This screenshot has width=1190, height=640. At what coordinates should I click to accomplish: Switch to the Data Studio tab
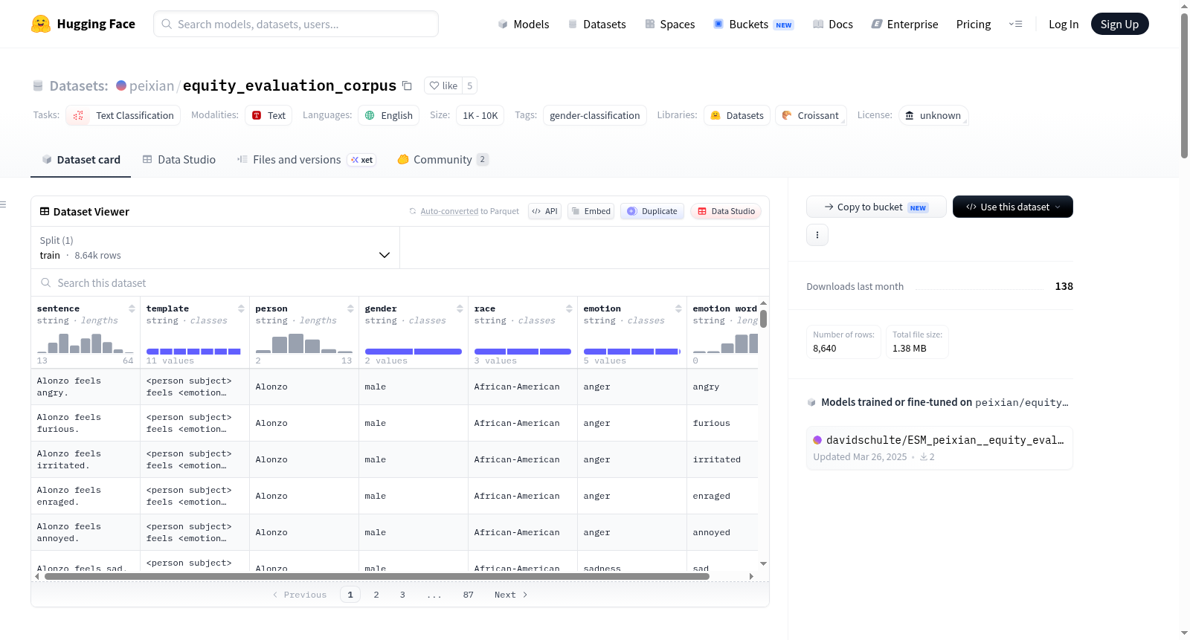point(179,160)
